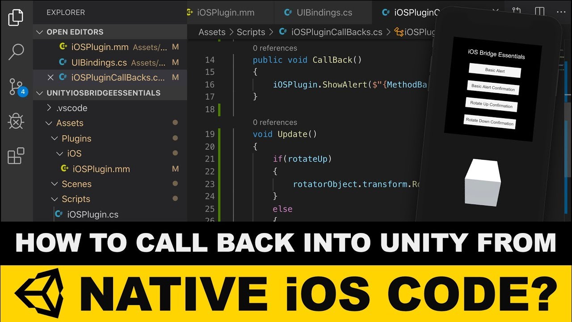Open the Search view in activity bar
572x322 pixels.
click(x=16, y=52)
